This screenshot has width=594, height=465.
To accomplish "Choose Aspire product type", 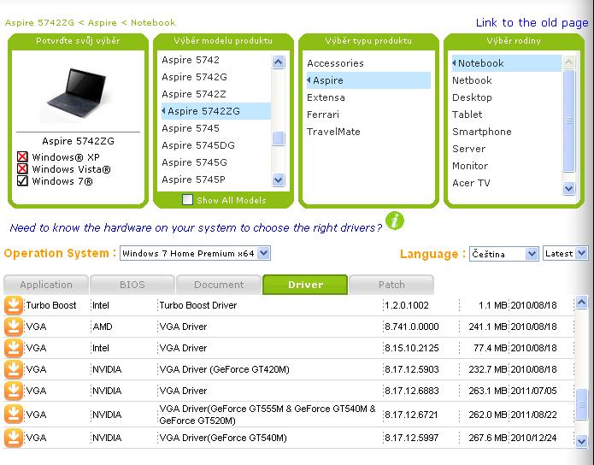I will click(368, 80).
